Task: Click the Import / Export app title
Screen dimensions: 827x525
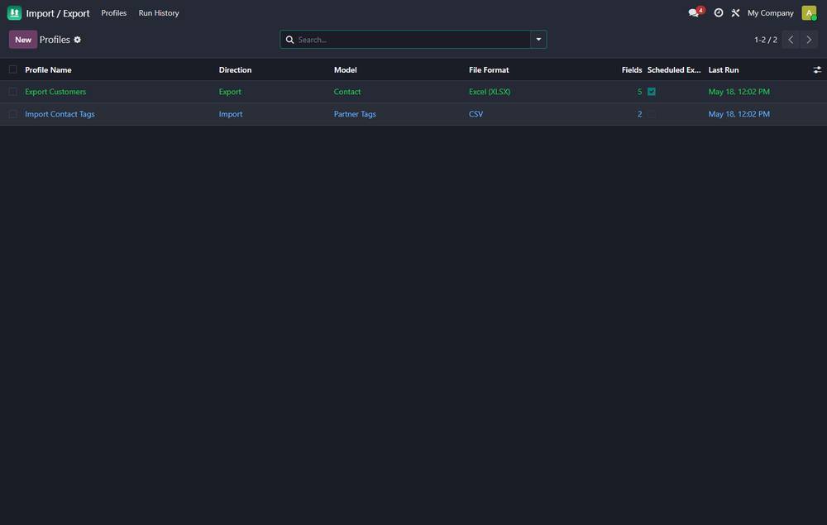Action: [x=58, y=13]
